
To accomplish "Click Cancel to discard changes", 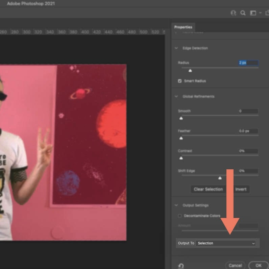I will (x=235, y=265).
